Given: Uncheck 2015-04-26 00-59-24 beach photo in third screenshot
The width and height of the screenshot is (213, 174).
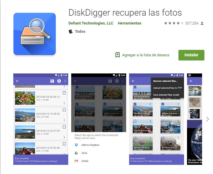Looking at the screenshot, I should (135, 87).
